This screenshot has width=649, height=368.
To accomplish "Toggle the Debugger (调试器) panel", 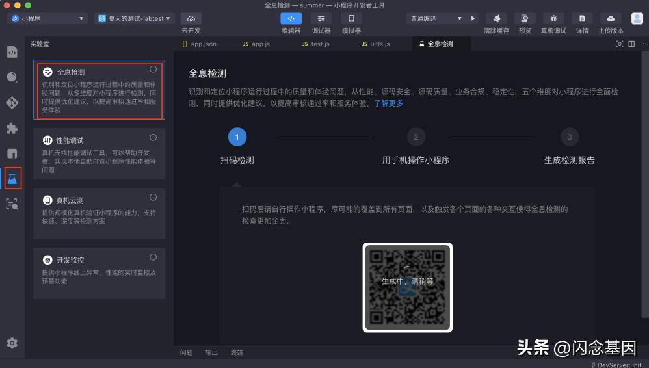I will [321, 19].
